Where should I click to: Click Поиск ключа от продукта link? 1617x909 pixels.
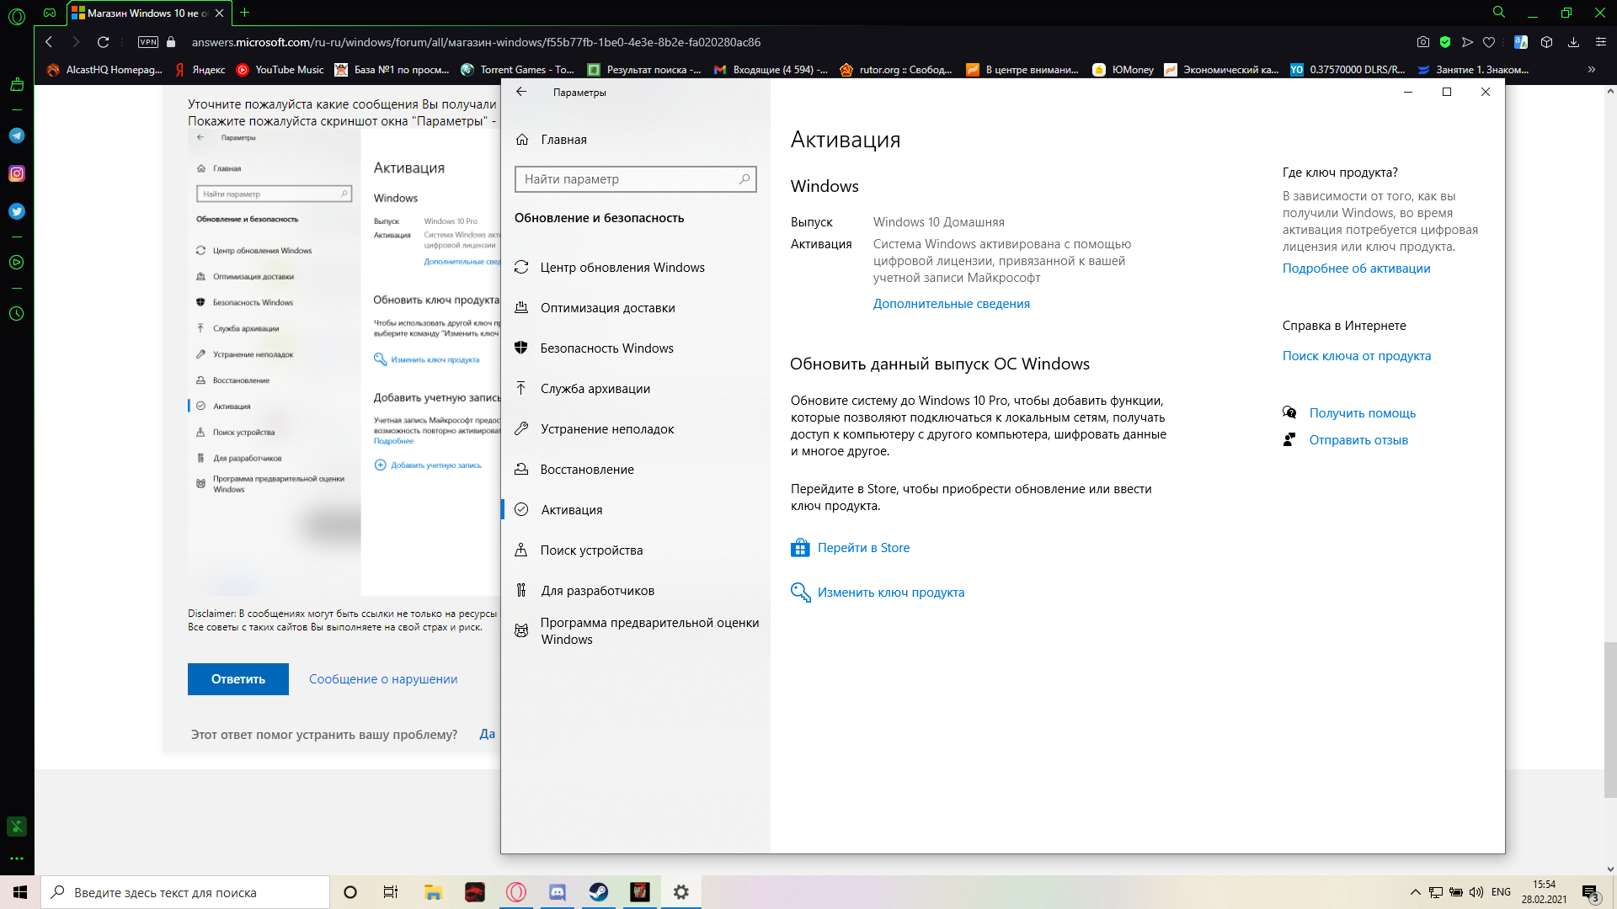[x=1356, y=356]
